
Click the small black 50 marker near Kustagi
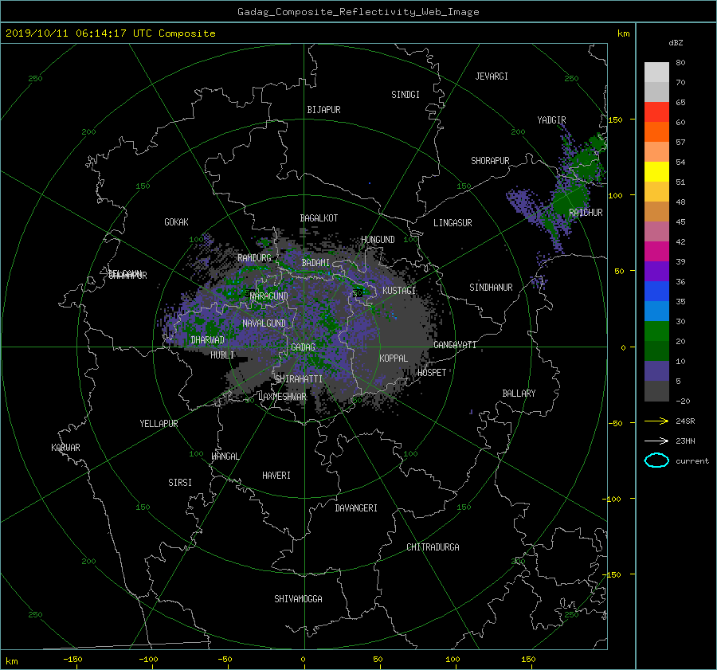[x=358, y=292]
